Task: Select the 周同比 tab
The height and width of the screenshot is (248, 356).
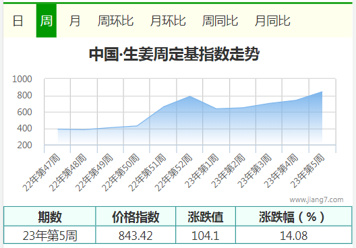Action: click(220, 21)
